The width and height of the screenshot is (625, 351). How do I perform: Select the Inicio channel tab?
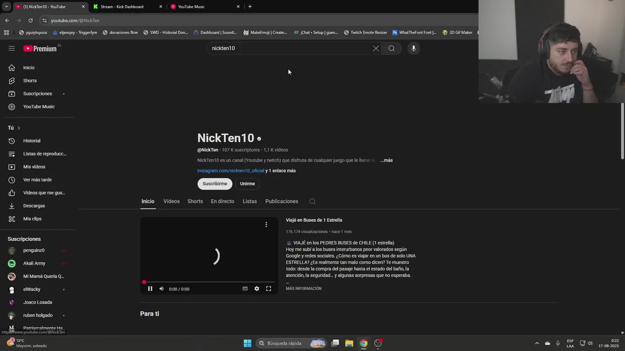click(x=148, y=201)
